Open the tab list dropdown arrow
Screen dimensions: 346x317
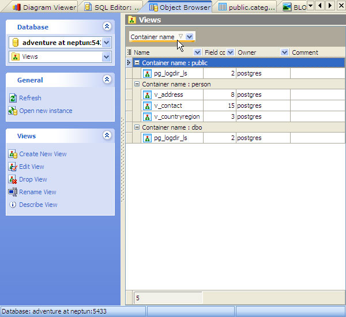310,5
